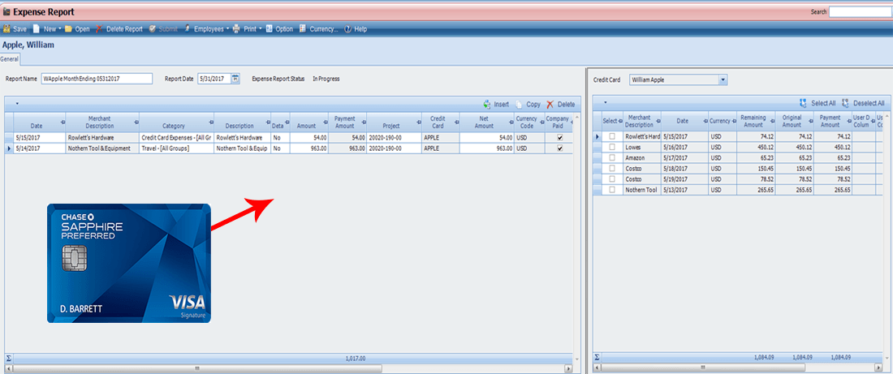Open the Option settings
The image size is (893, 374).
pos(279,29)
